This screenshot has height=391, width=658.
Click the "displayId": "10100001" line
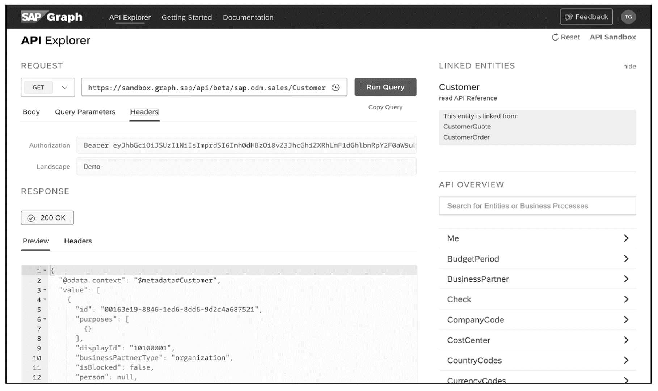[x=125, y=348]
